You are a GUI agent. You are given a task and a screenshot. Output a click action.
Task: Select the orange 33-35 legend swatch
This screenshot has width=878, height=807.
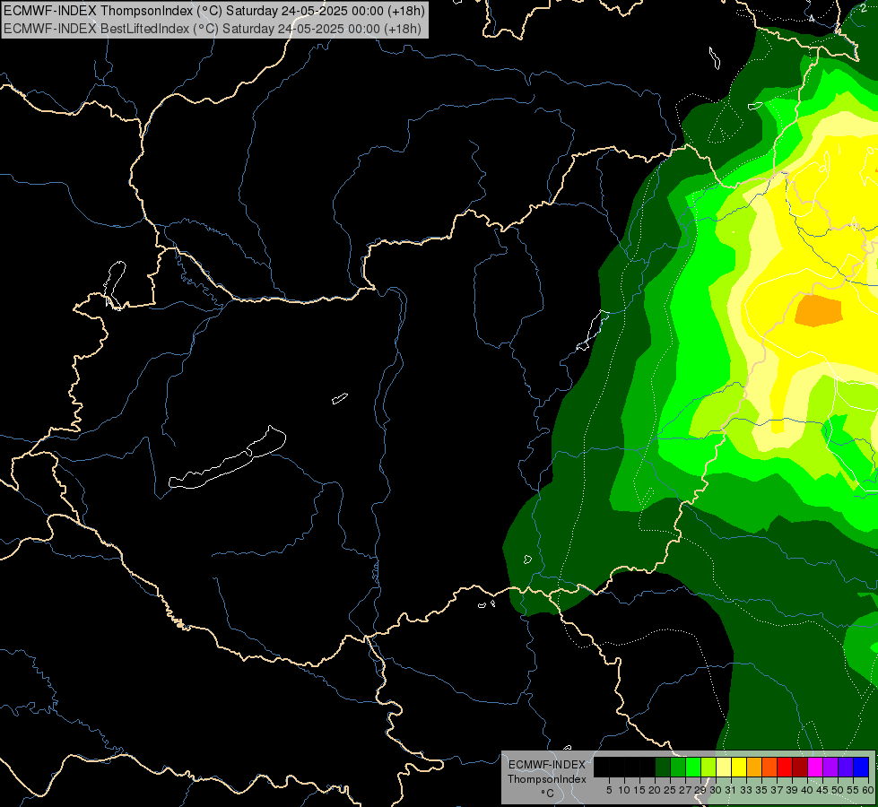coord(754,767)
